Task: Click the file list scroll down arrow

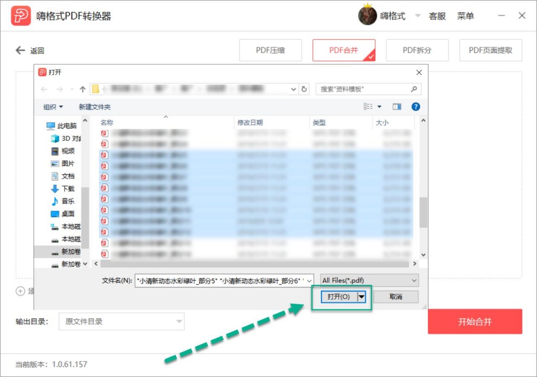Action: (x=423, y=255)
